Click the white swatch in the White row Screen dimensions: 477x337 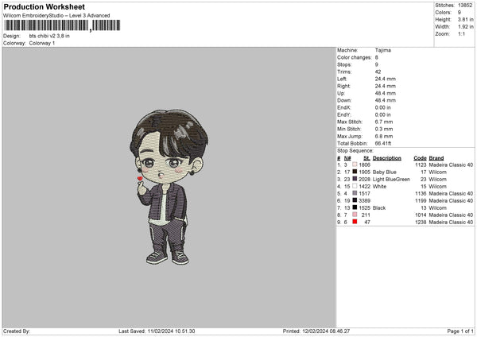[355, 186]
